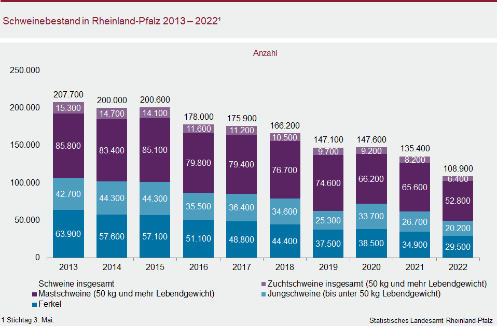Click the Ferkel value 38.500 in 2020

tap(371, 244)
